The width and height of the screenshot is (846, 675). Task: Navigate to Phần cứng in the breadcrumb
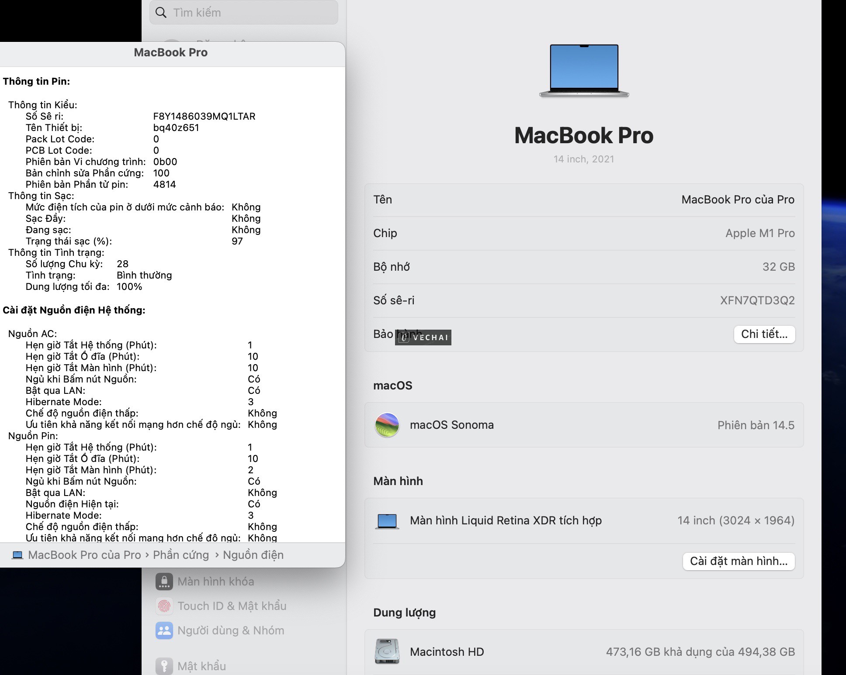180,554
